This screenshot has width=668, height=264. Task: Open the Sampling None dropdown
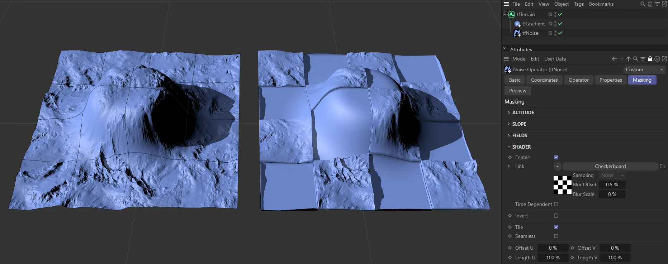point(612,175)
